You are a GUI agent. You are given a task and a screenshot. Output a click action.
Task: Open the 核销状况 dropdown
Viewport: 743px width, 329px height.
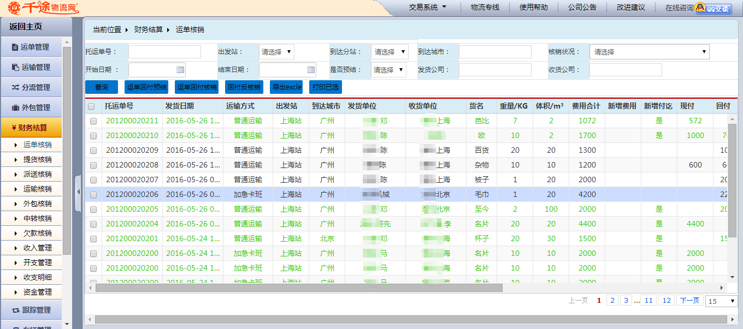click(649, 52)
